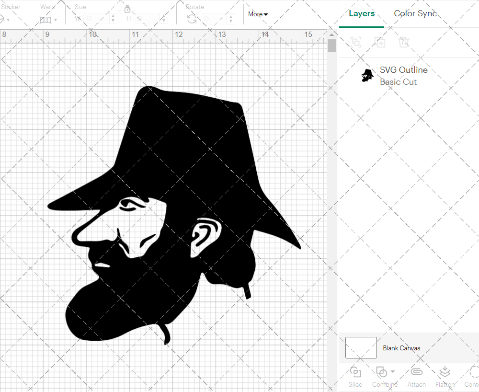Open the More dropdown menu
Screen dimensions: 479x392
(258, 14)
